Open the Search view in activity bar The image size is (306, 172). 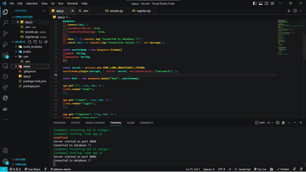coord(5,23)
